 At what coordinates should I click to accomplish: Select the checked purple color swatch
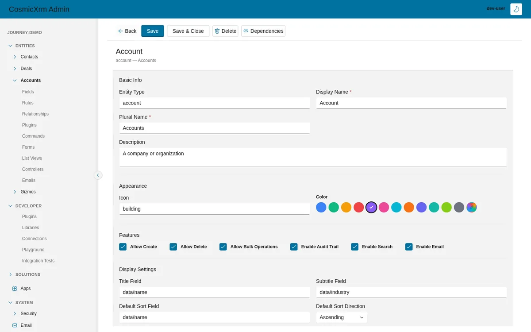(371, 207)
